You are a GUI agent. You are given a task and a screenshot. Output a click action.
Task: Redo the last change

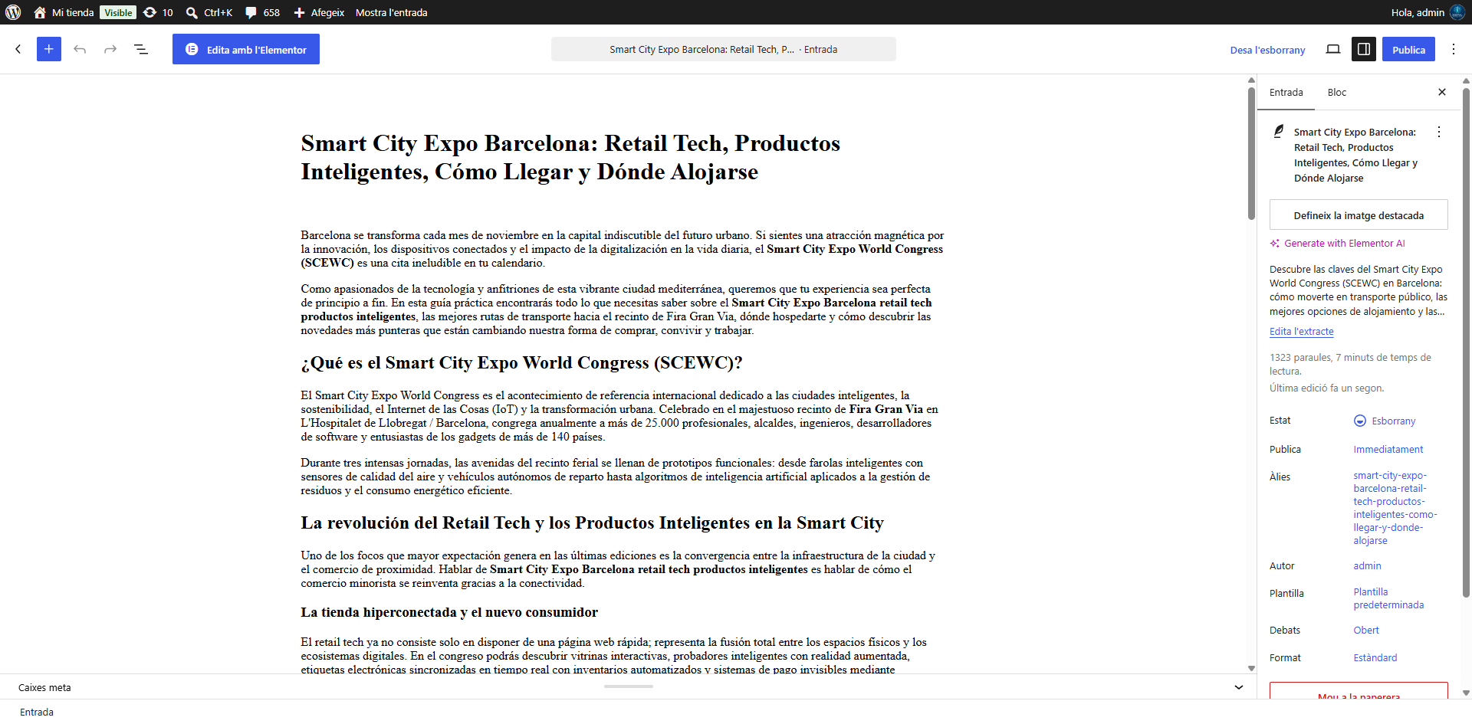click(x=110, y=49)
